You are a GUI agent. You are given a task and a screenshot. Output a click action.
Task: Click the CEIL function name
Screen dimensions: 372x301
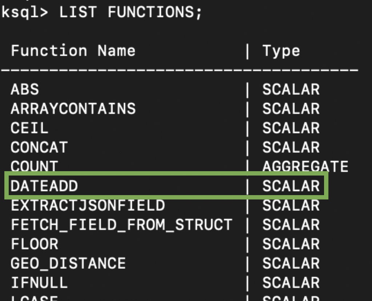point(29,128)
